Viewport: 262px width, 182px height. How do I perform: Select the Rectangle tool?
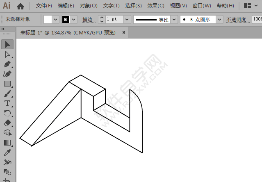point(7,84)
